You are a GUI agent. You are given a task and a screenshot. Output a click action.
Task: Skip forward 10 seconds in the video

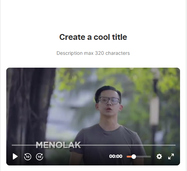pyautogui.click(x=40, y=156)
